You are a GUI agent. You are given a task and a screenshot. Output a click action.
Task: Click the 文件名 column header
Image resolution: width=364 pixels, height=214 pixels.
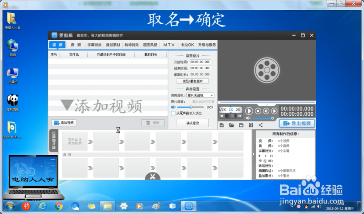74,55
